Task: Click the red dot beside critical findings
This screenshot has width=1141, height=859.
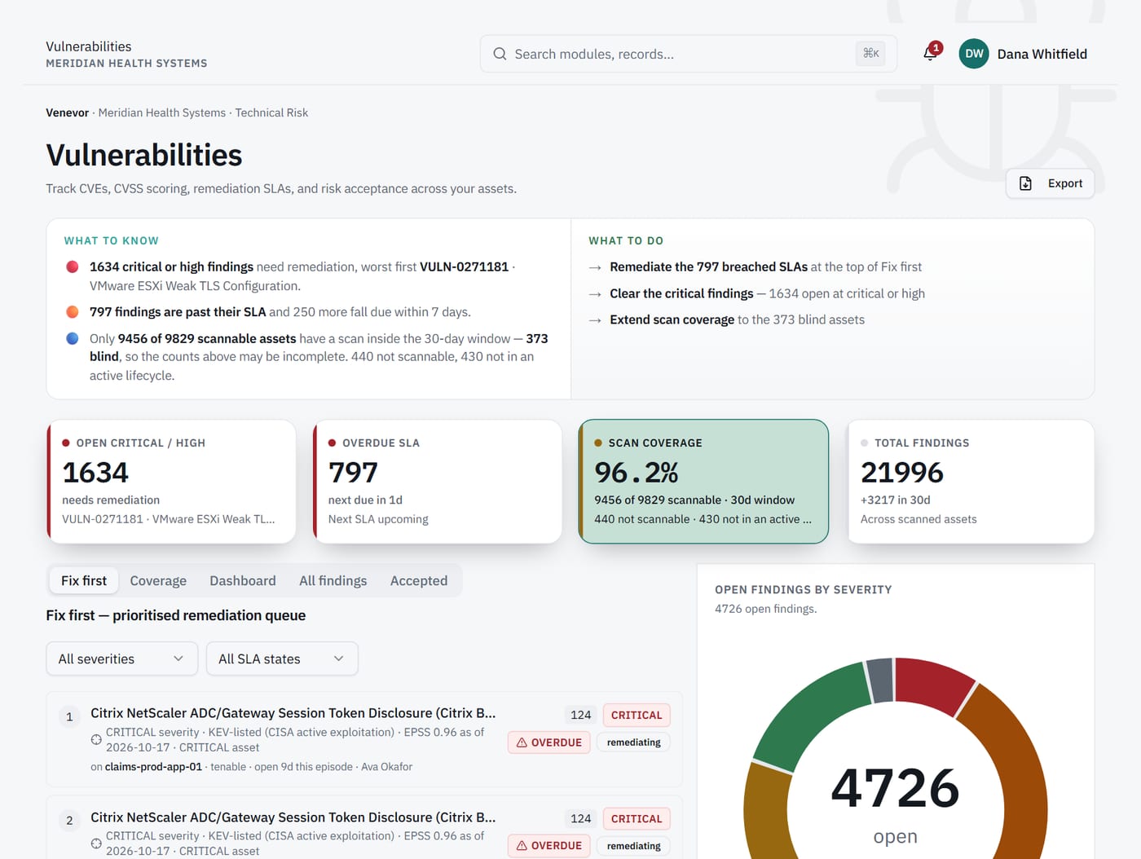Action: (73, 267)
